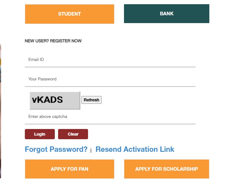
Task: Refresh the captcha code
Action: (x=91, y=100)
